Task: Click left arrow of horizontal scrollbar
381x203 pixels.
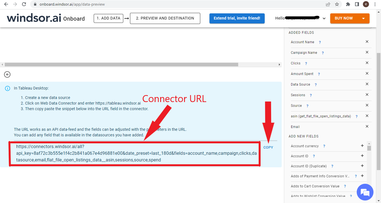Action: [x=2, y=64]
